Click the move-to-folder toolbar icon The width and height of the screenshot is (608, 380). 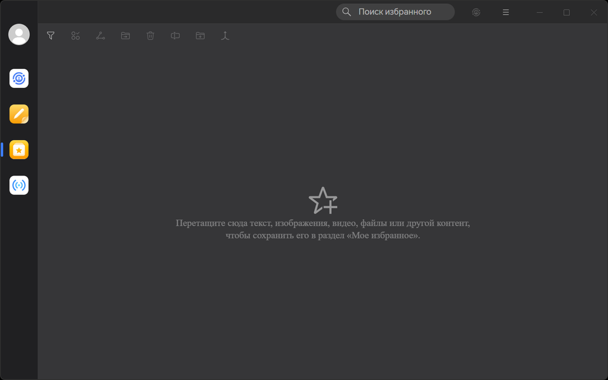(125, 35)
